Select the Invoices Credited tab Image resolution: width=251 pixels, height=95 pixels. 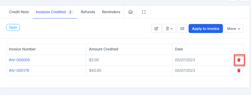pyautogui.click(x=51, y=12)
